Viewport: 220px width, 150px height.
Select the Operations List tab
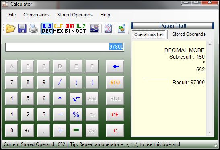coord(149,34)
